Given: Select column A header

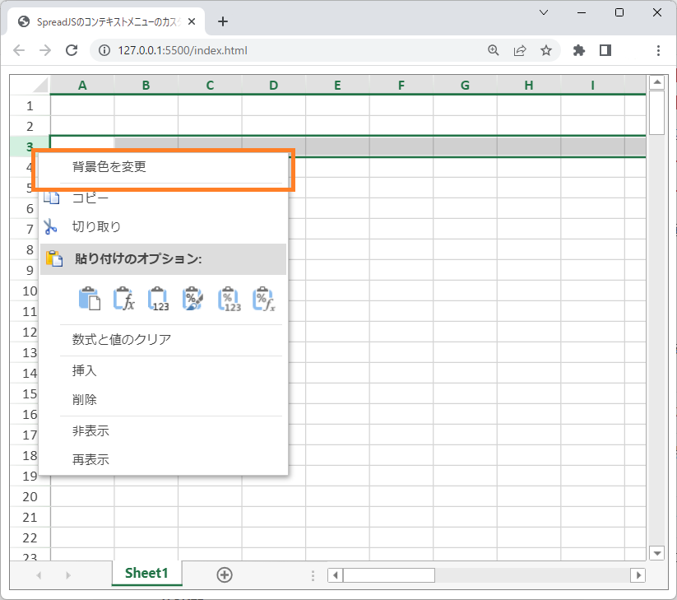Looking at the screenshot, I should pos(82,85).
